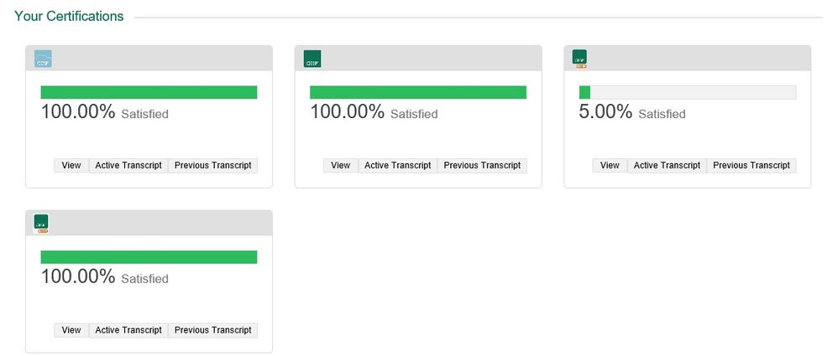Click the first card's full green progress bar
This screenshot has height=356, width=838.
point(149,92)
